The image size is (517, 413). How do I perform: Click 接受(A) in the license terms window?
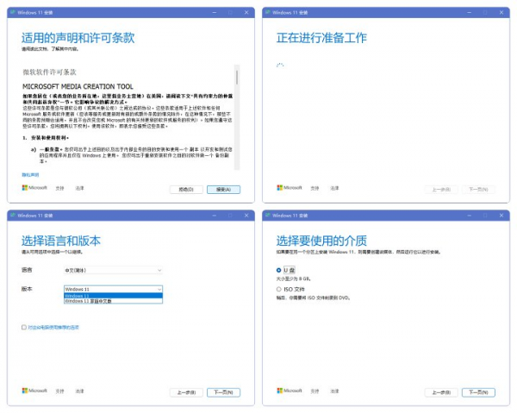tap(223, 190)
